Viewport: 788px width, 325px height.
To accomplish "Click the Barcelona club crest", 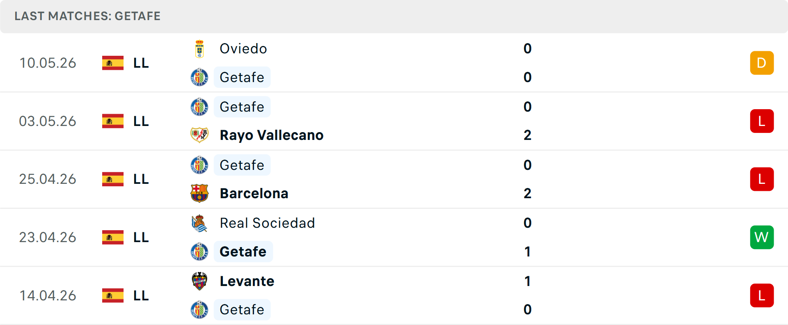I will tap(199, 193).
